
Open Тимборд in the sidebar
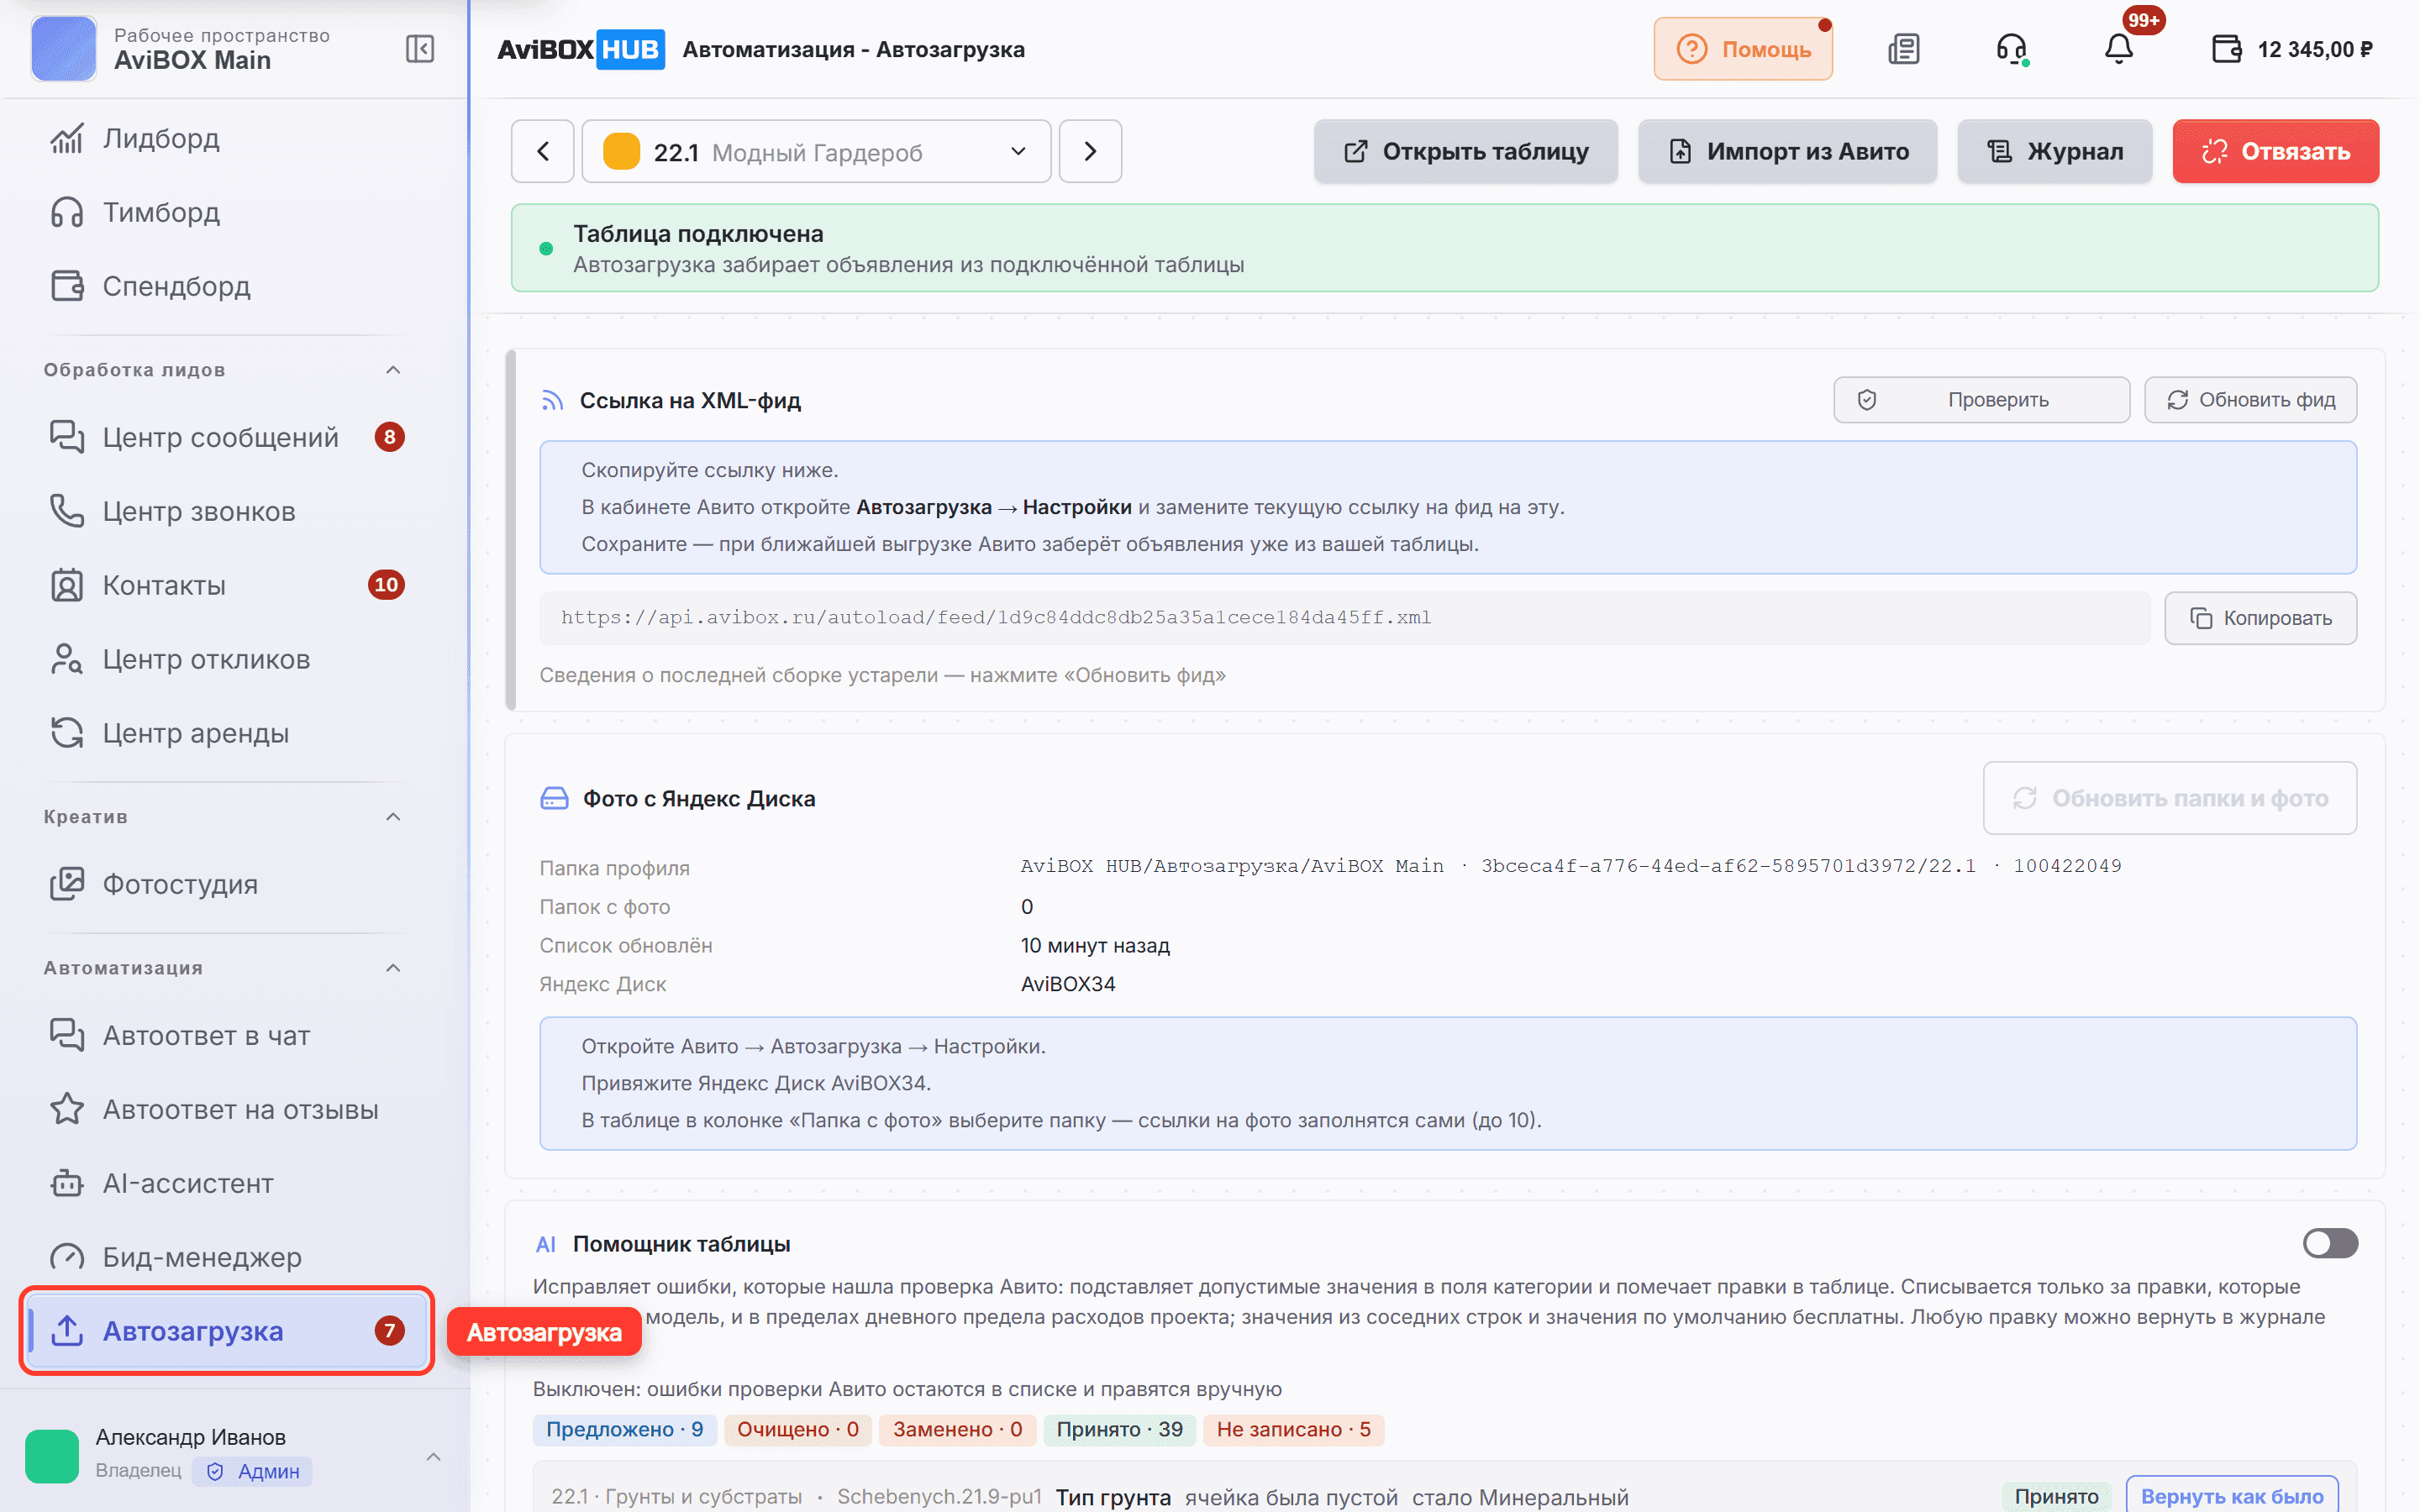(226, 212)
